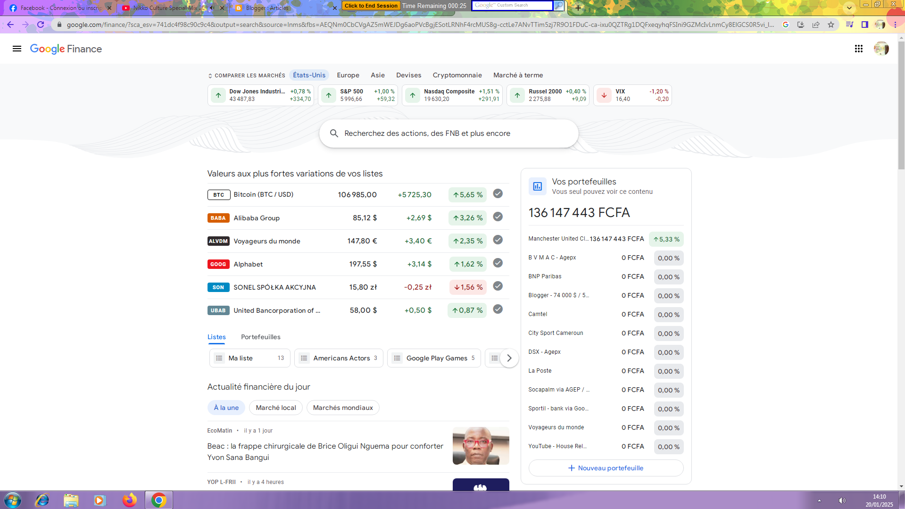Open the BNP Paribas portfolio
The image size is (905, 509).
(606, 277)
